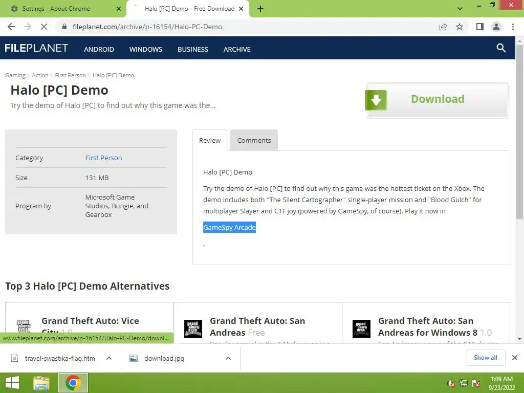Switch to Settings - About Chrome tab
The image size is (524, 393).
pos(63,9)
